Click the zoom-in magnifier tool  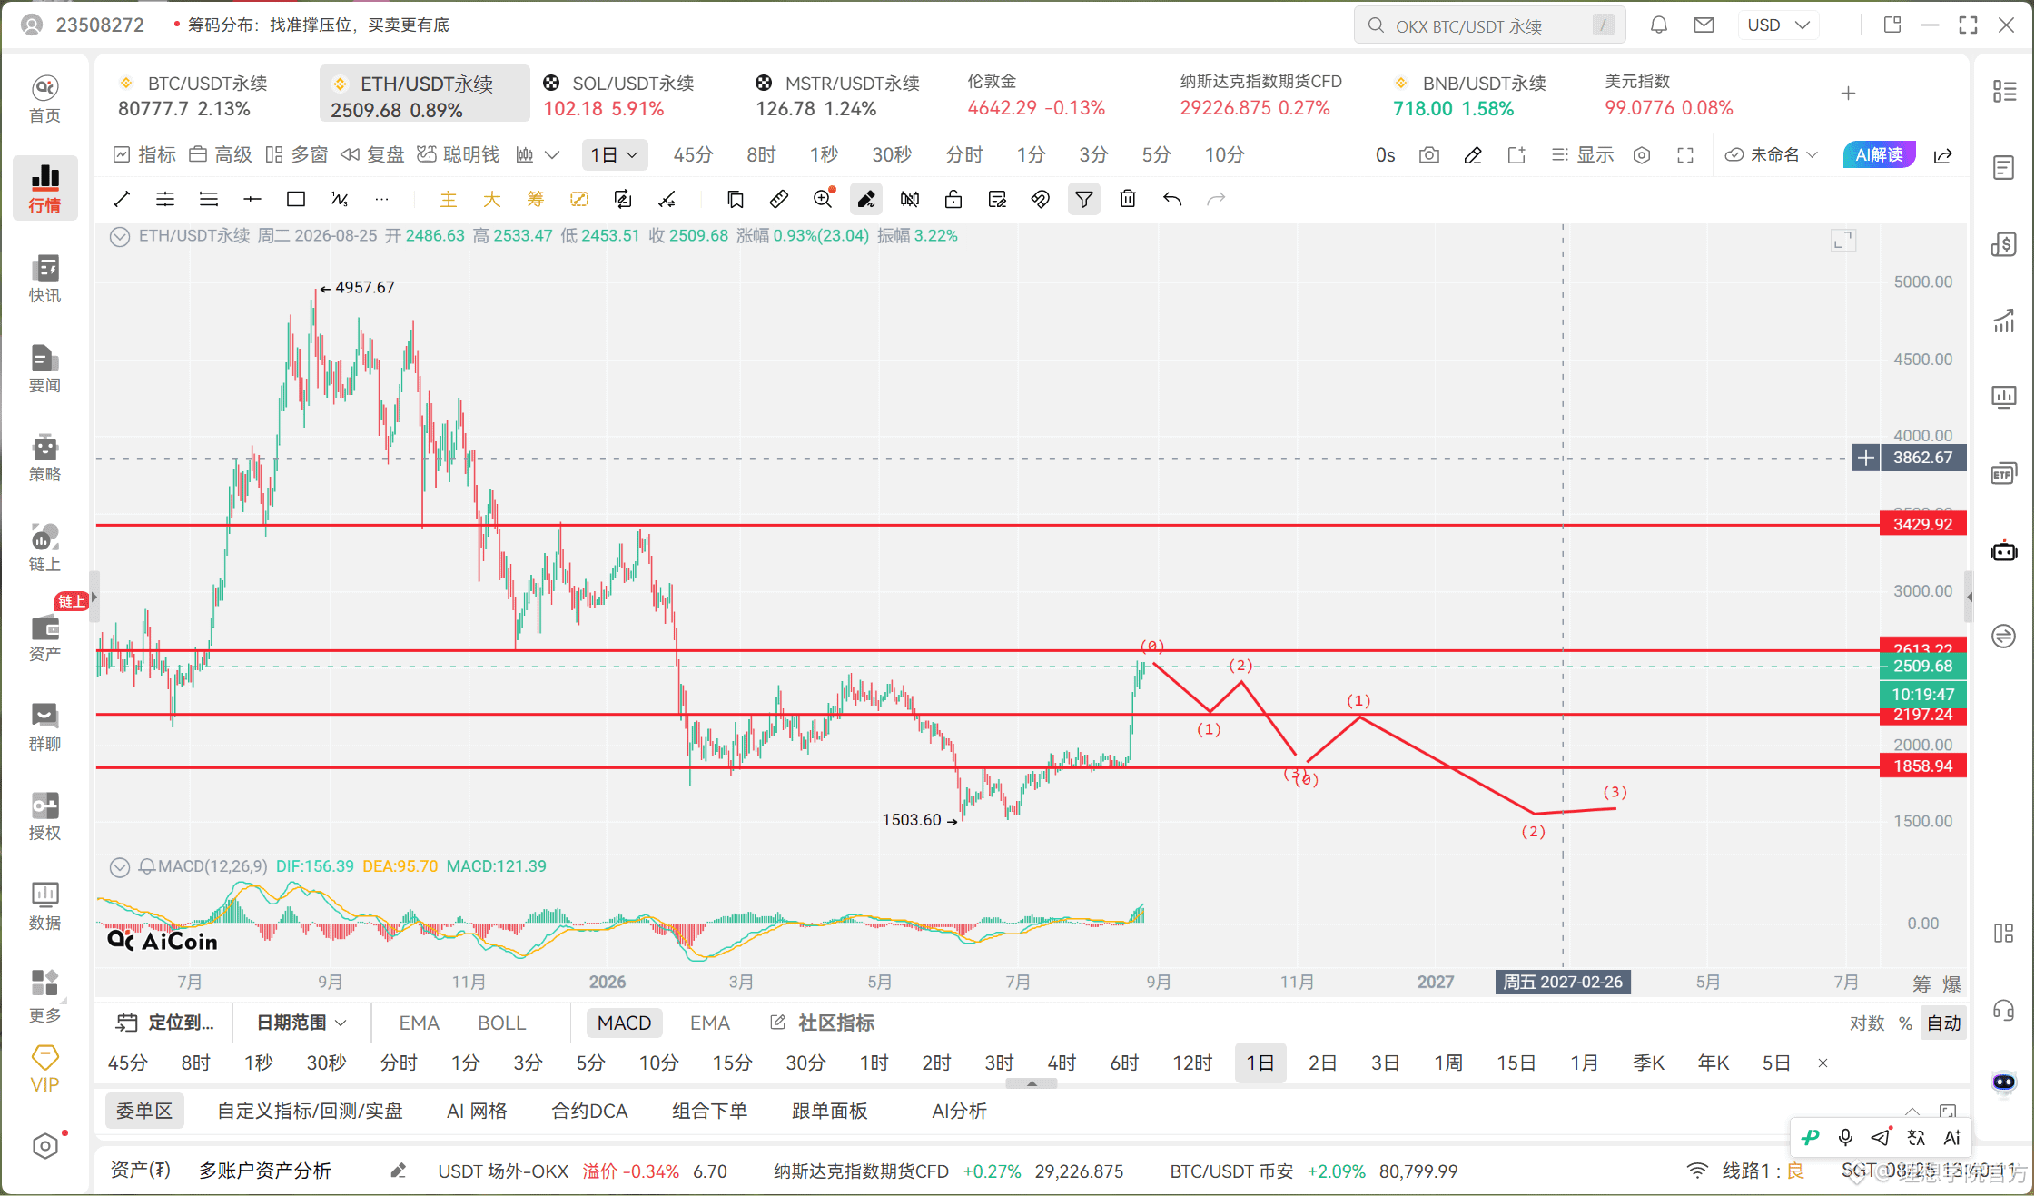point(824,199)
